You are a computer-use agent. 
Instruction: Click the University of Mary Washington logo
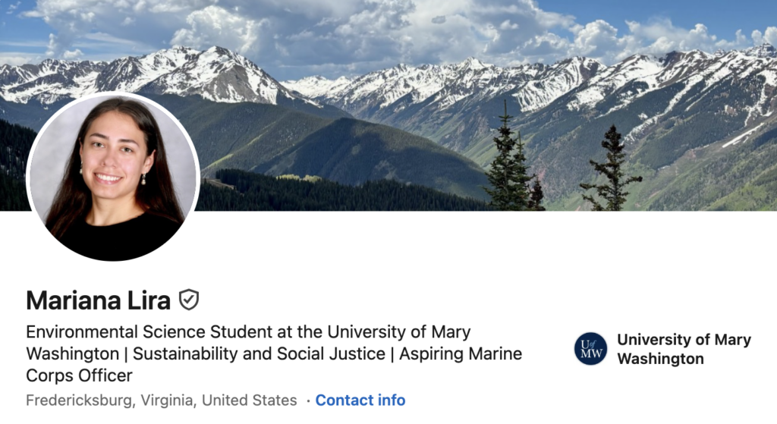590,349
